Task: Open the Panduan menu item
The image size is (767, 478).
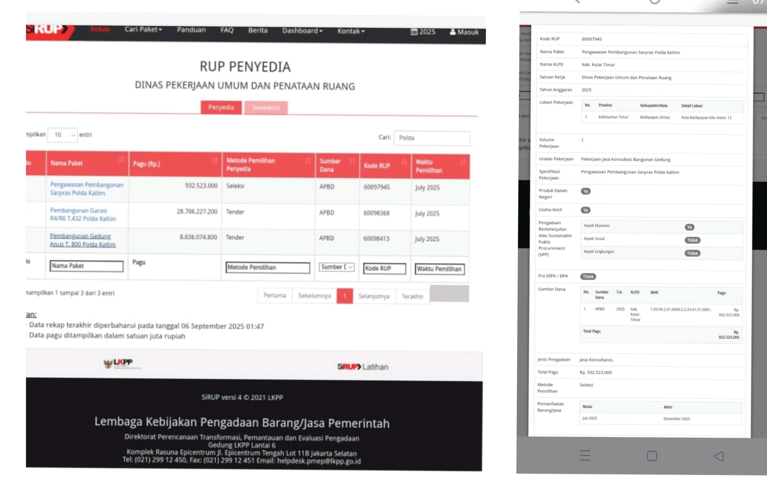Action: 191,30
